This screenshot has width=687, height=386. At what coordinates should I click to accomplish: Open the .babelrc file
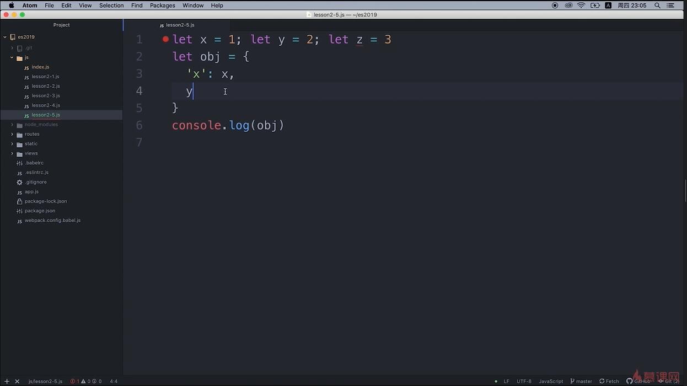(x=34, y=163)
